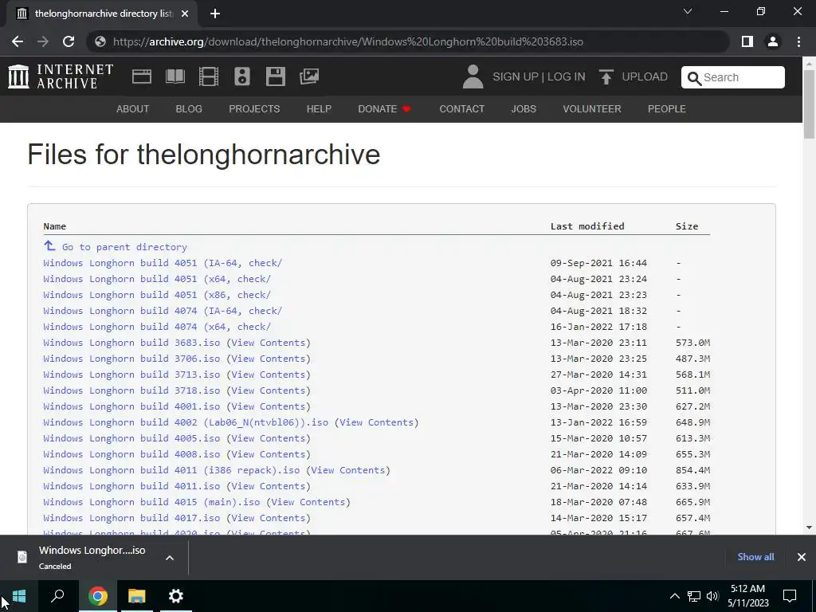Open the Video film strip icon
816x612 pixels.
point(209,76)
